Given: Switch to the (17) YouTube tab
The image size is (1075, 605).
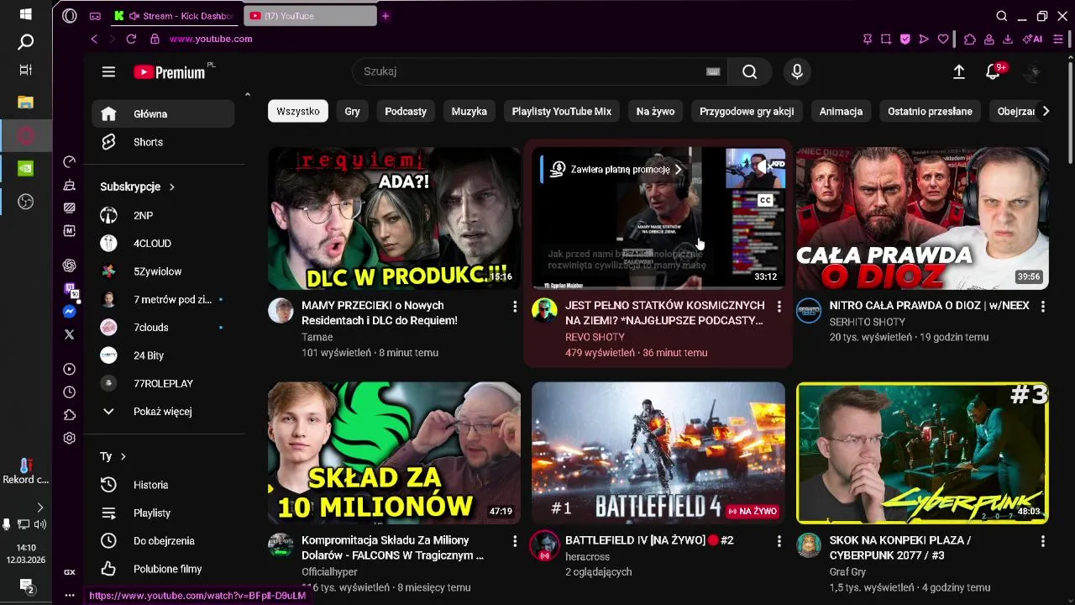Looking at the screenshot, I should (x=311, y=16).
